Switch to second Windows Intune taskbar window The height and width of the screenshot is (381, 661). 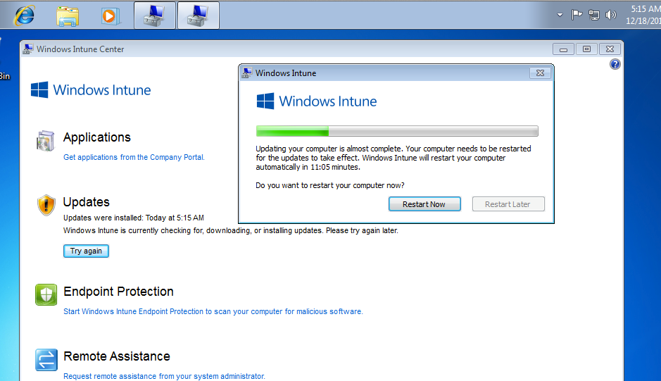[x=199, y=15]
